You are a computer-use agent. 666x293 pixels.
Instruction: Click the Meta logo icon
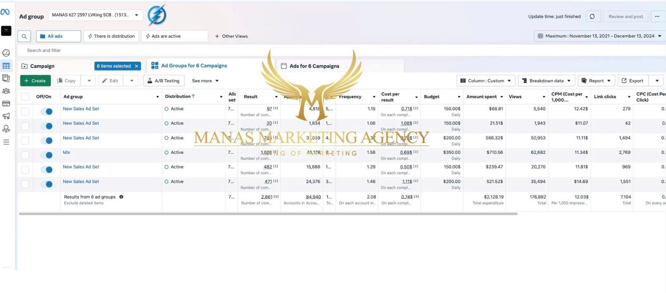[5, 12]
